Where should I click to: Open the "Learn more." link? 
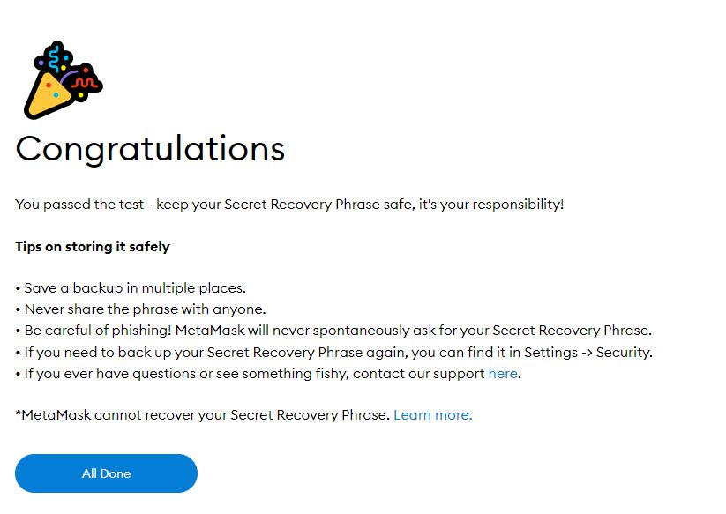432,414
